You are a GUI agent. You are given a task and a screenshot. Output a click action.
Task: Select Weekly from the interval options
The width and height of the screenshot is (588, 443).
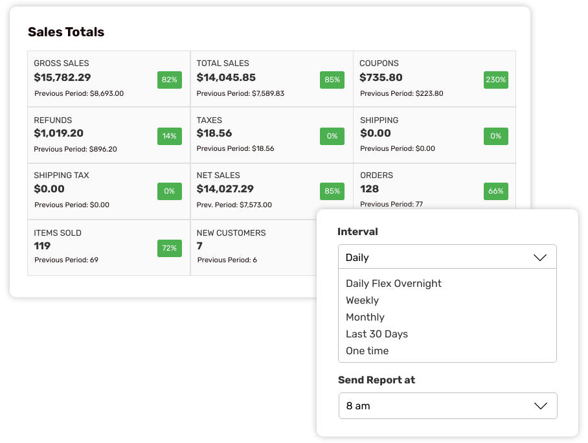(362, 300)
